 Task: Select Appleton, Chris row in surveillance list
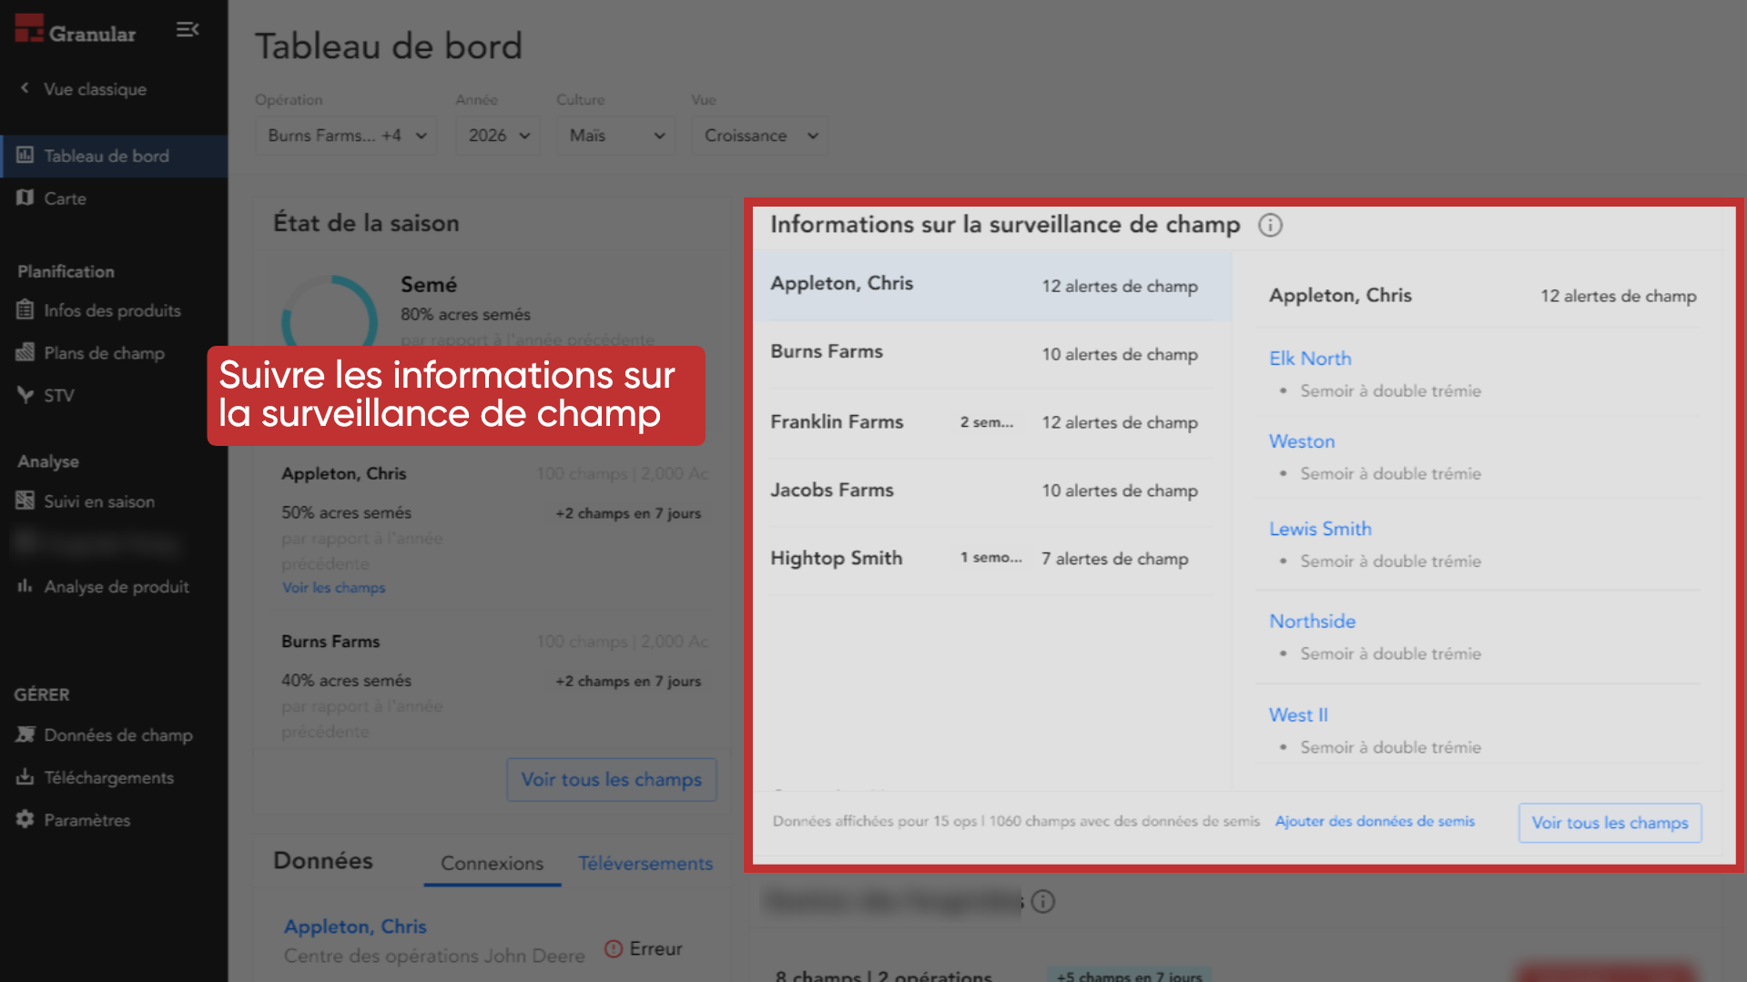point(992,285)
